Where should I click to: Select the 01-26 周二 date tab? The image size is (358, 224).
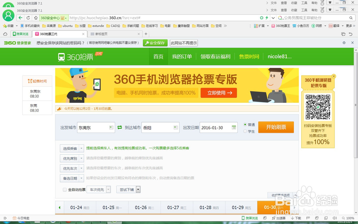tap(145, 208)
